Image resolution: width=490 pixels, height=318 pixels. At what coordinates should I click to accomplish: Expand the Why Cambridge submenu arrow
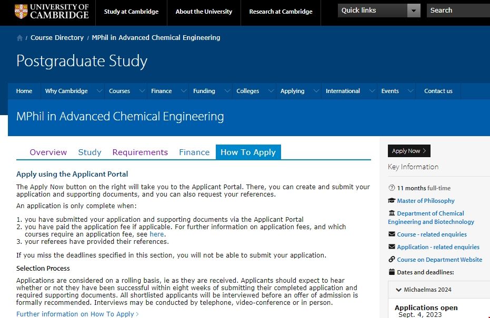coord(99,91)
